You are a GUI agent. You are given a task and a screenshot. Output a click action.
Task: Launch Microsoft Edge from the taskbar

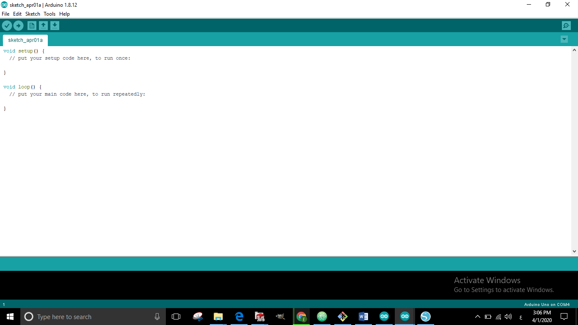click(239, 317)
